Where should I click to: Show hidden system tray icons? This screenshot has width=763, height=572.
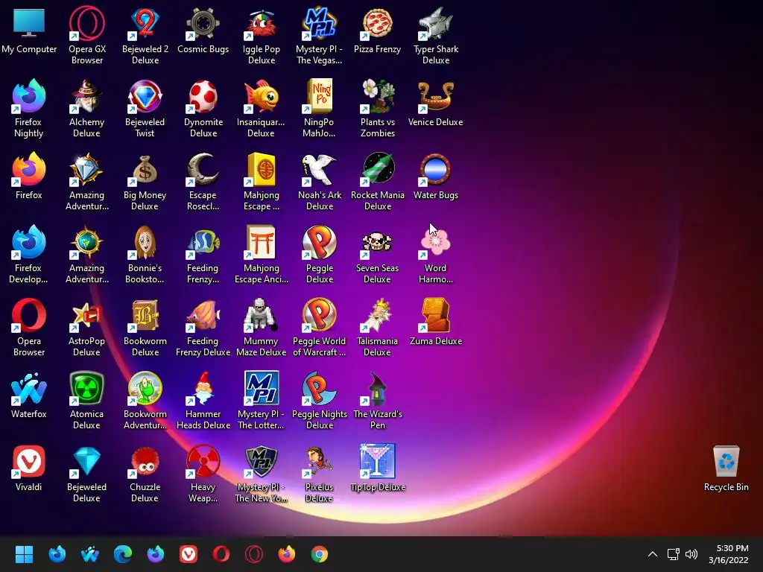[653, 554]
